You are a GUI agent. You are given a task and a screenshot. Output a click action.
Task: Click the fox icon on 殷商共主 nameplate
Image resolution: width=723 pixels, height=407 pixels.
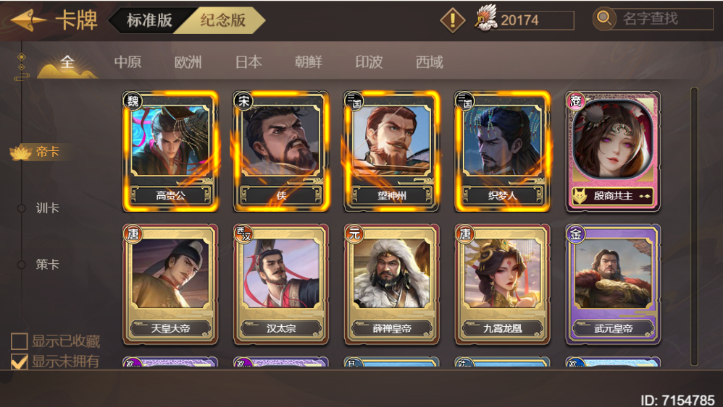pos(580,197)
